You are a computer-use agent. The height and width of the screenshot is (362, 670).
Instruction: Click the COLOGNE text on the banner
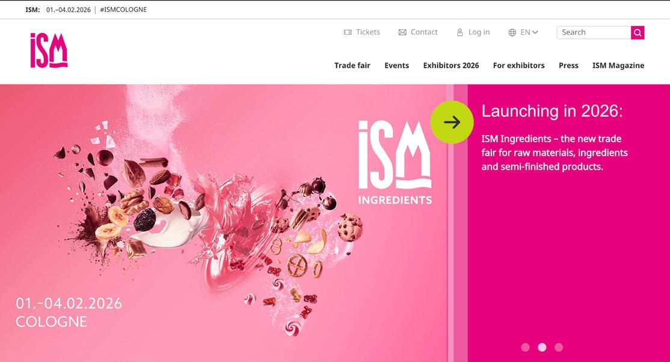coord(51,322)
